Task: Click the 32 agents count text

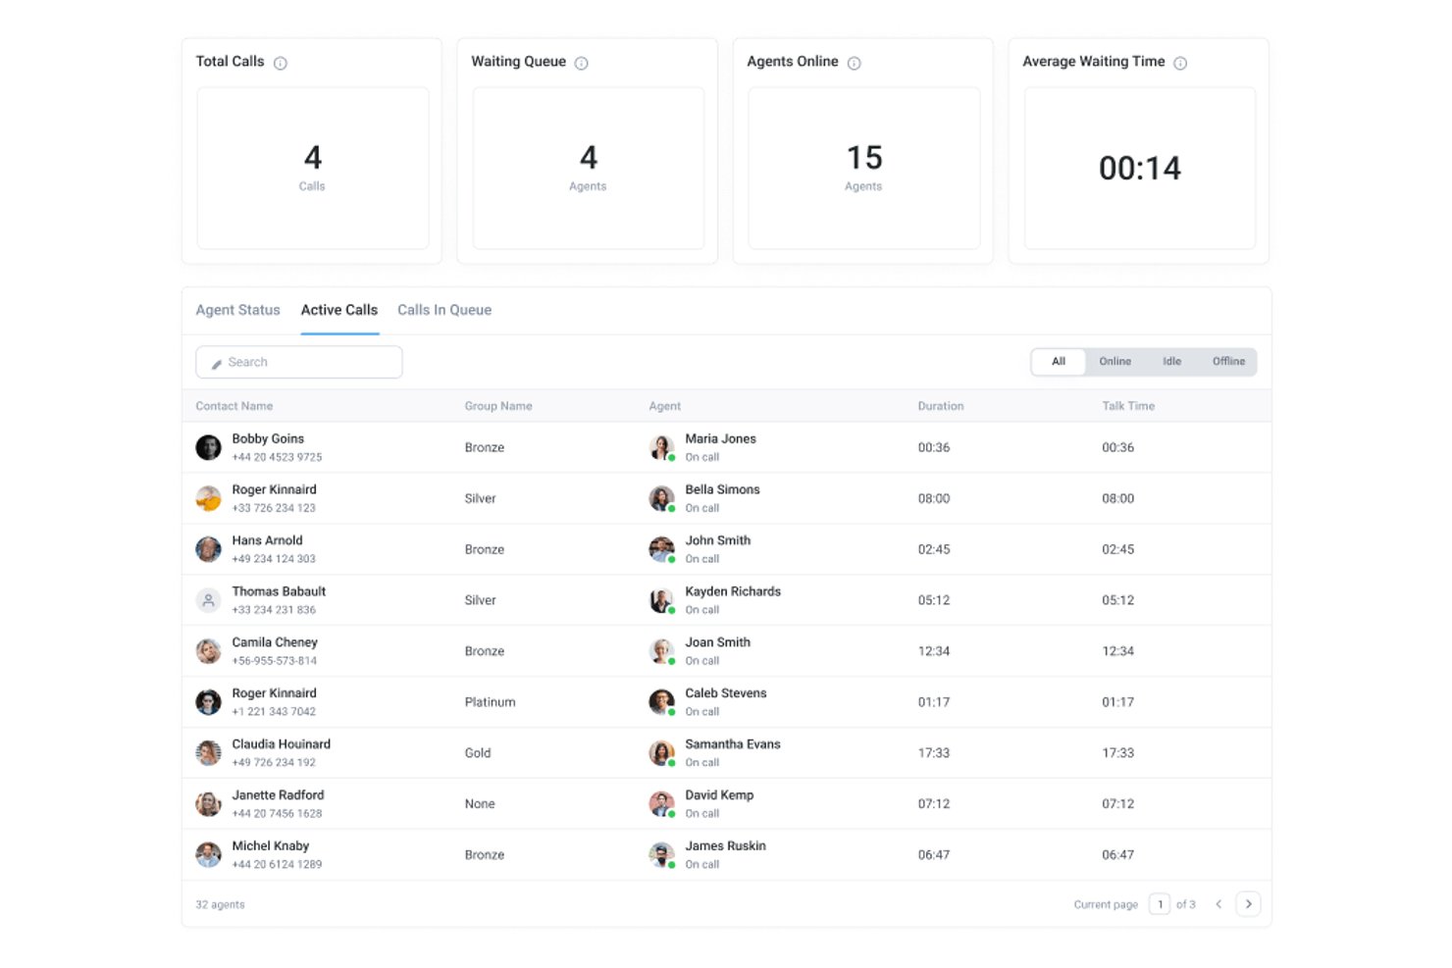Action: click(x=220, y=904)
